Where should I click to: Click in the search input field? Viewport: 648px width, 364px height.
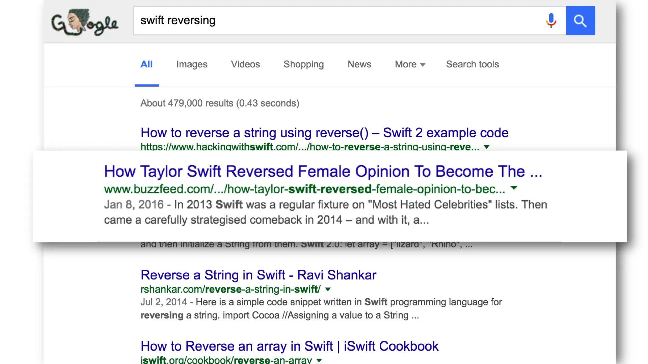pyautogui.click(x=337, y=21)
